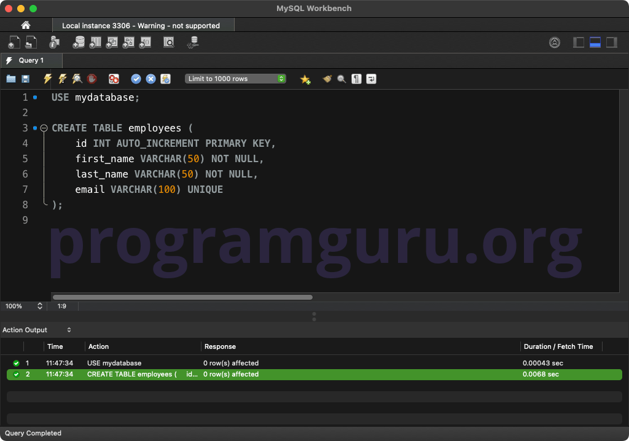The image size is (629, 441).
Task: Stop the running query with the hand icon
Action: click(91, 79)
